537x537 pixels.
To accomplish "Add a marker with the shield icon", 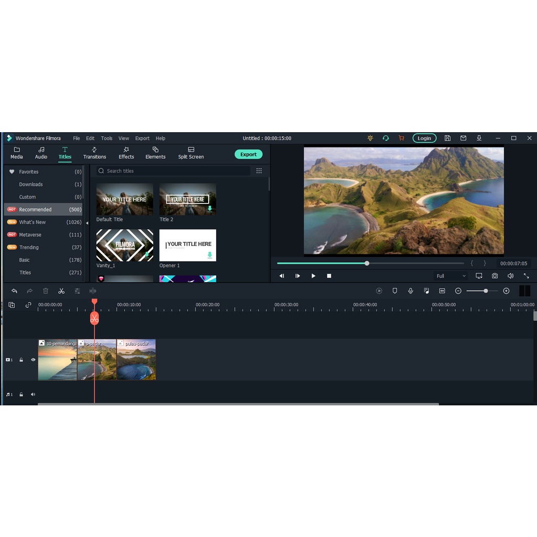I will click(395, 291).
